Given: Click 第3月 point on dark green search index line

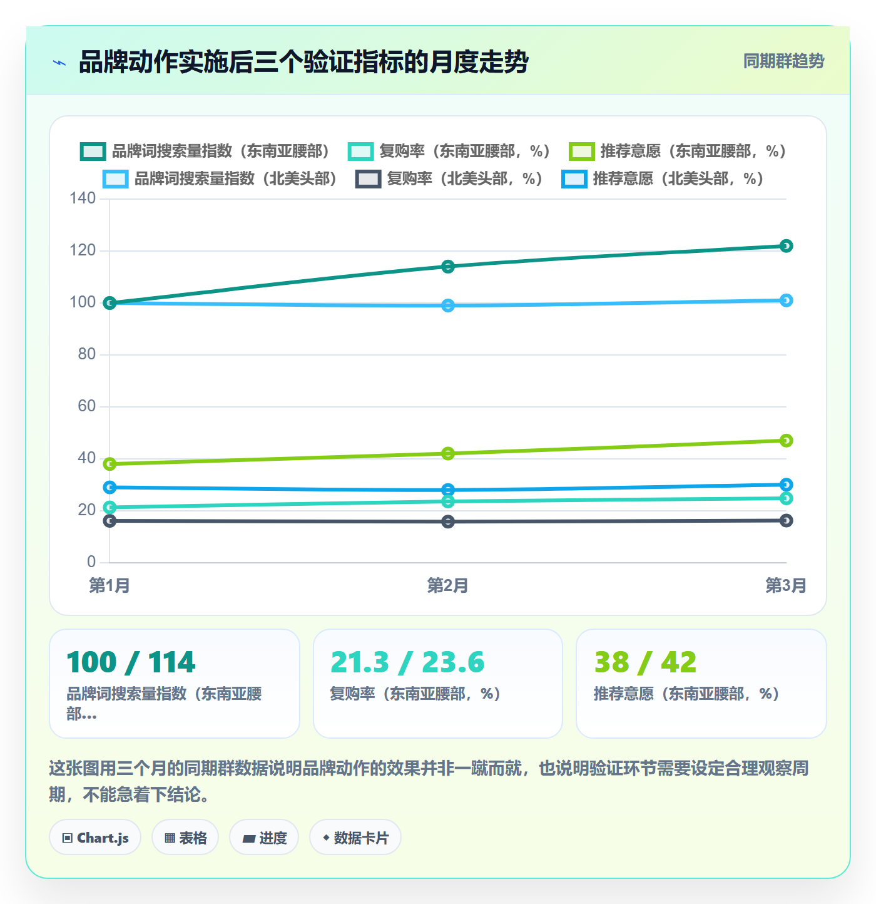Looking at the screenshot, I should 787,246.
